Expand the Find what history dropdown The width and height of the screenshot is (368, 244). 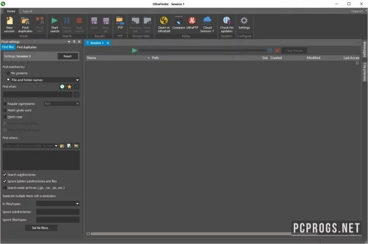(76, 95)
